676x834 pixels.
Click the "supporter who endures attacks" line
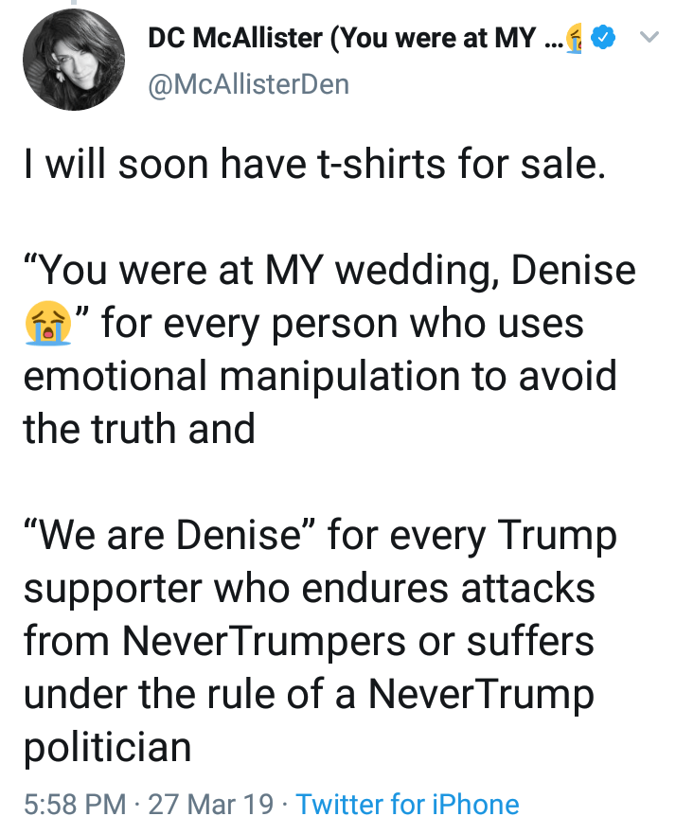(x=309, y=589)
